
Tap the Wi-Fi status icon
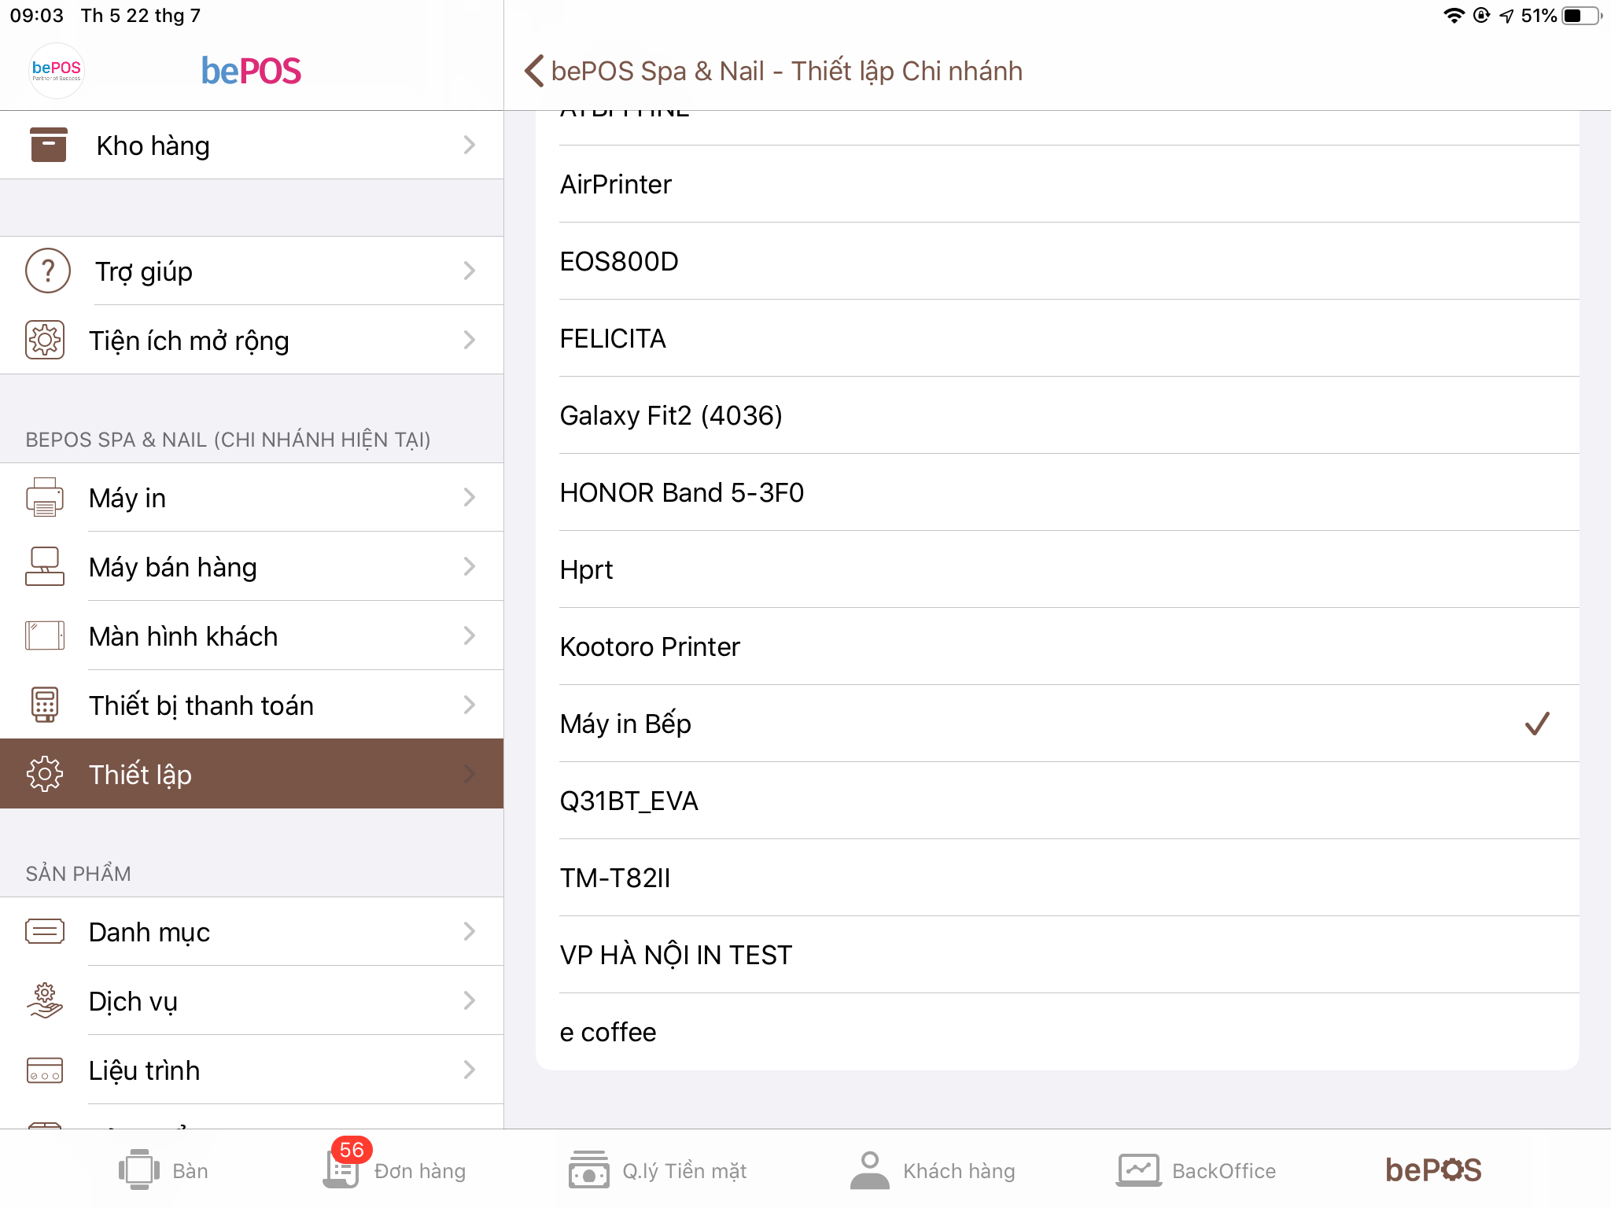pyautogui.click(x=1454, y=16)
